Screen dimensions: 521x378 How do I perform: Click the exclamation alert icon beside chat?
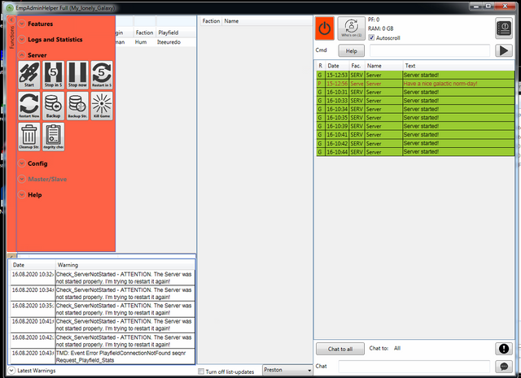504,349
